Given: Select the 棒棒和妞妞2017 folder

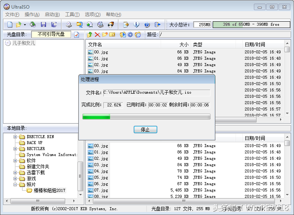Looking at the screenshot, I should tap(49, 190).
